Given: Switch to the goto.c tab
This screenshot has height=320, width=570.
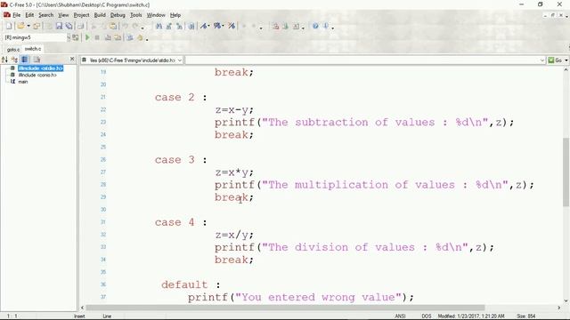Looking at the screenshot, I should pos(13,50).
